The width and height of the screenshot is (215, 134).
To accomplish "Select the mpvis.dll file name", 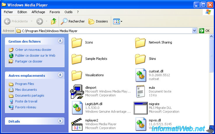I will pyautogui.click(x=155, y=120).
